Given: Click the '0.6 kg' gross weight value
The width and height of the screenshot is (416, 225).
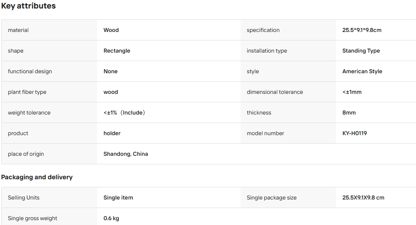Looking at the screenshot, I should 111,219.
